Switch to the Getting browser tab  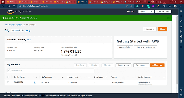click(x=94, y=2)
